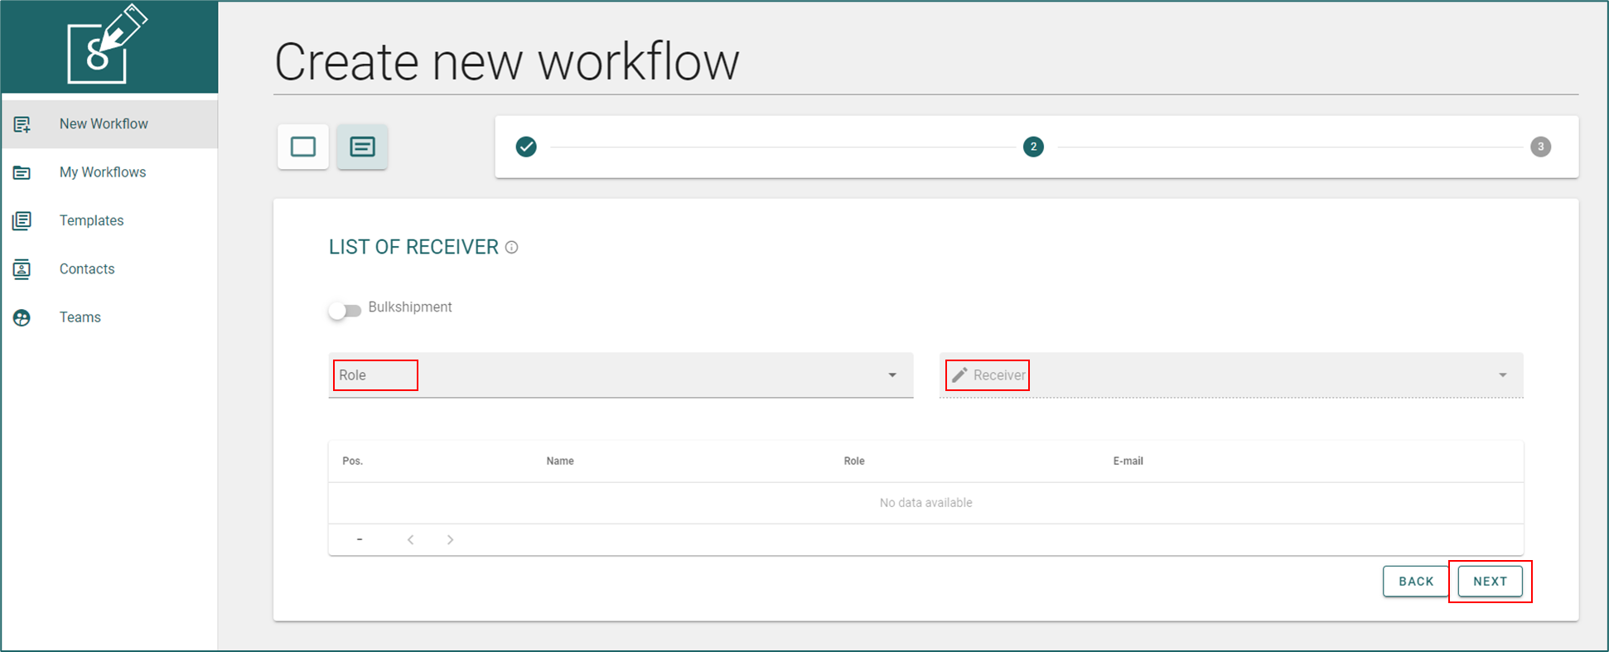Click the completed step one checkmark
The width and height of the screenshot is (1609, 652).
click(526, 147)
